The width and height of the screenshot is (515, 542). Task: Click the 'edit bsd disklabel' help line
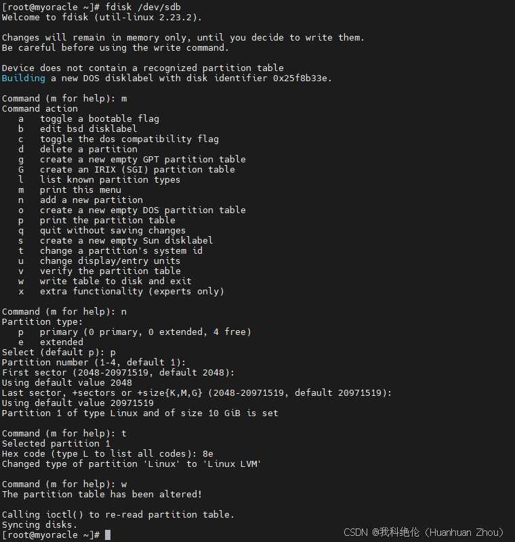click(88, 129)
